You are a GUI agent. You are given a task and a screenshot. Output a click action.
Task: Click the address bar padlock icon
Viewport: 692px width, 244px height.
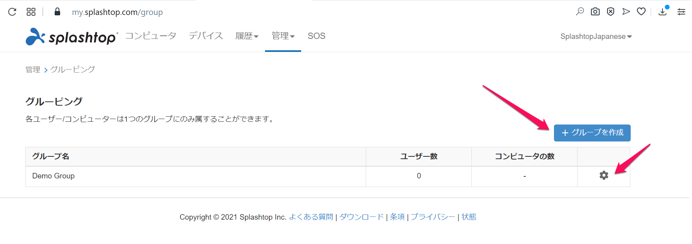coord(57,12)
